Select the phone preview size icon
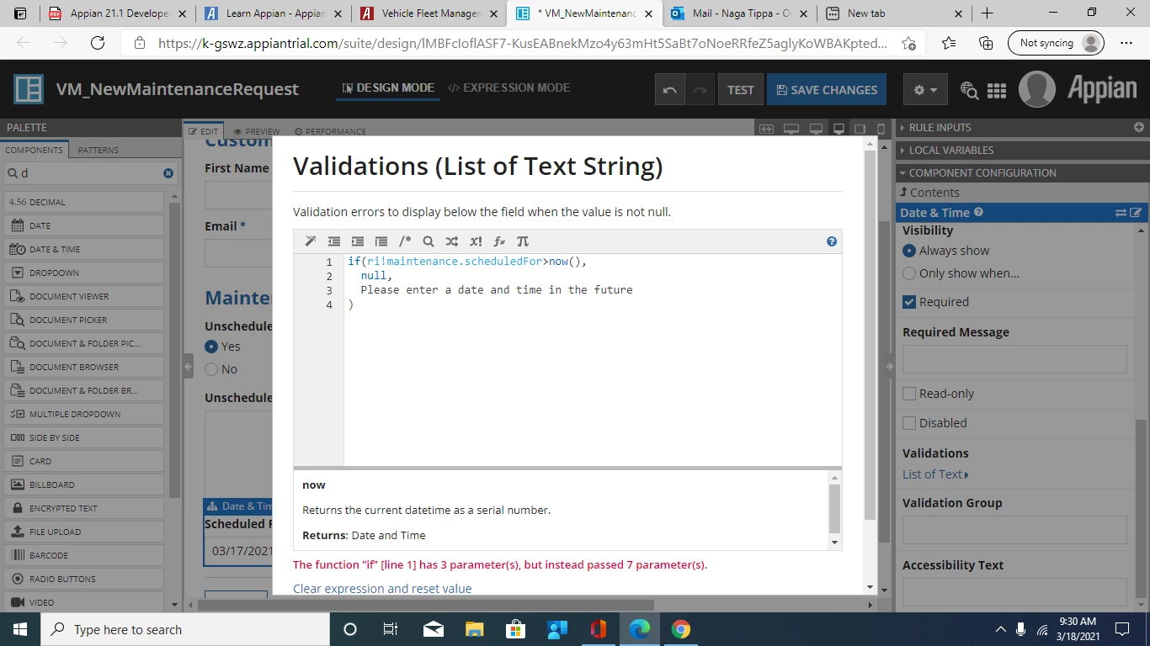 pos(881,129)
